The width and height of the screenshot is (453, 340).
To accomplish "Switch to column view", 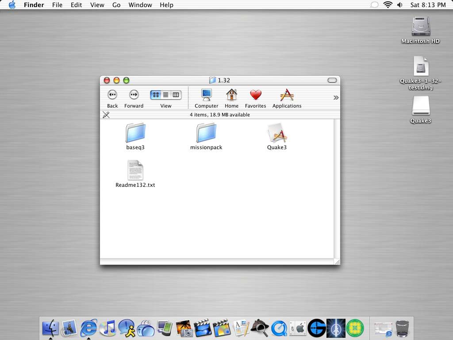I will click(x=176, y=95).
